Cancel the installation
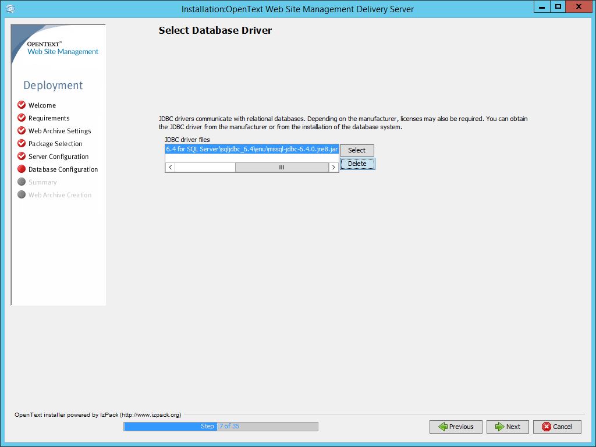596x447 pixels. (x=557, y=427)
